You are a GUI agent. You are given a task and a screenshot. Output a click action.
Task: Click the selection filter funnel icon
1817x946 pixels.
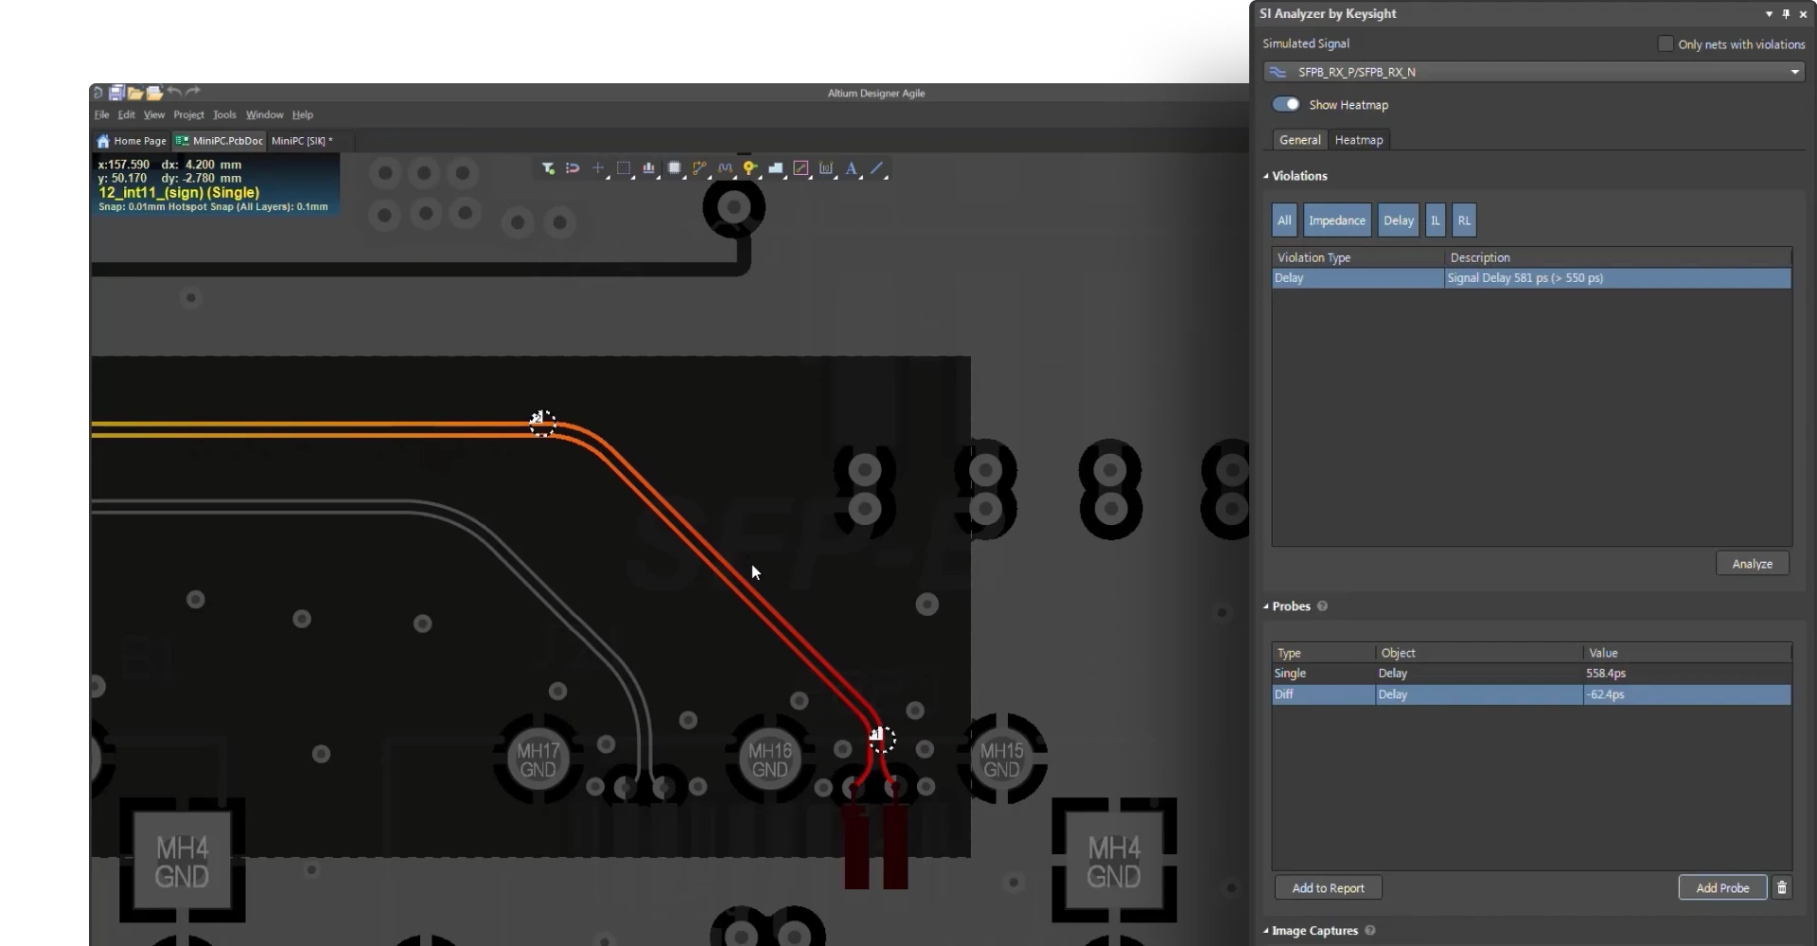(x=548, y=168)
